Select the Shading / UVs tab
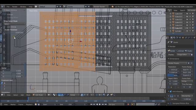This screenshot has height=110, width=196. tap(1, 28)
